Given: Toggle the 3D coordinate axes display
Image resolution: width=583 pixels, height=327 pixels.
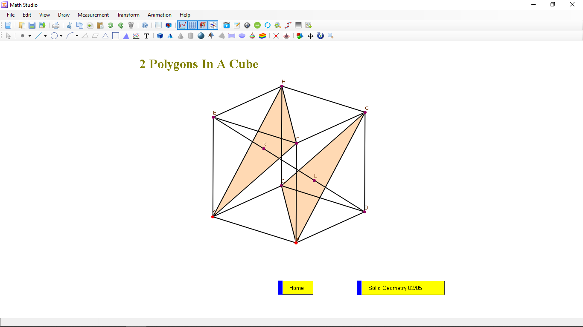Looking at the screenshot, I should click(213, 25).
